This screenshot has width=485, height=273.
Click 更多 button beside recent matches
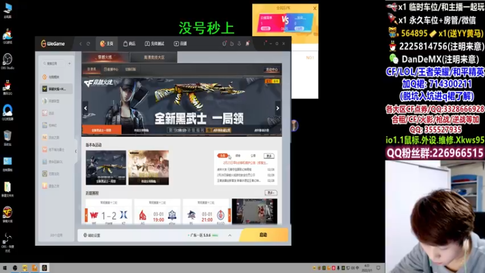pos(270,192)
